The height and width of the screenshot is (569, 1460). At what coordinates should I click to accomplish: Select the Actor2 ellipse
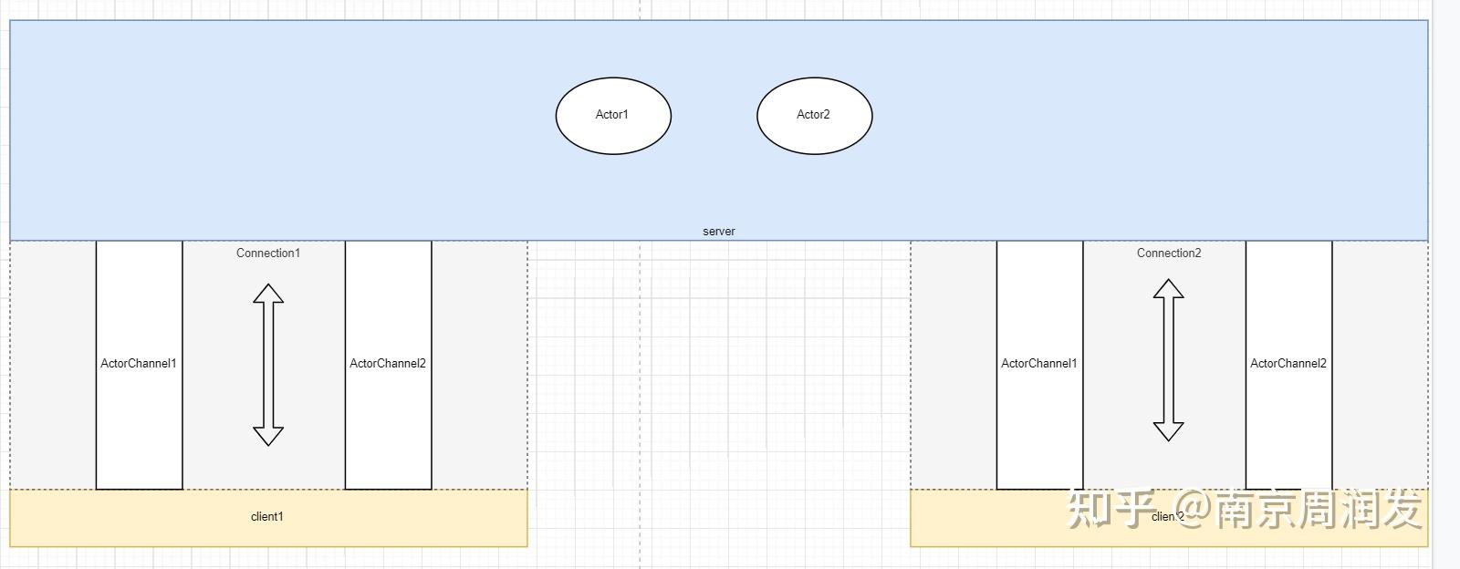point(814,116)
